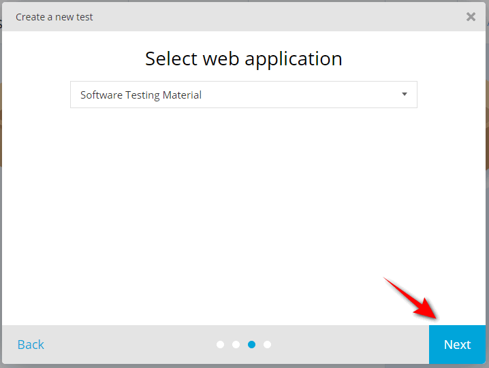Click the Next button
This screenshot has height=368, width=489.
[457, 344]
